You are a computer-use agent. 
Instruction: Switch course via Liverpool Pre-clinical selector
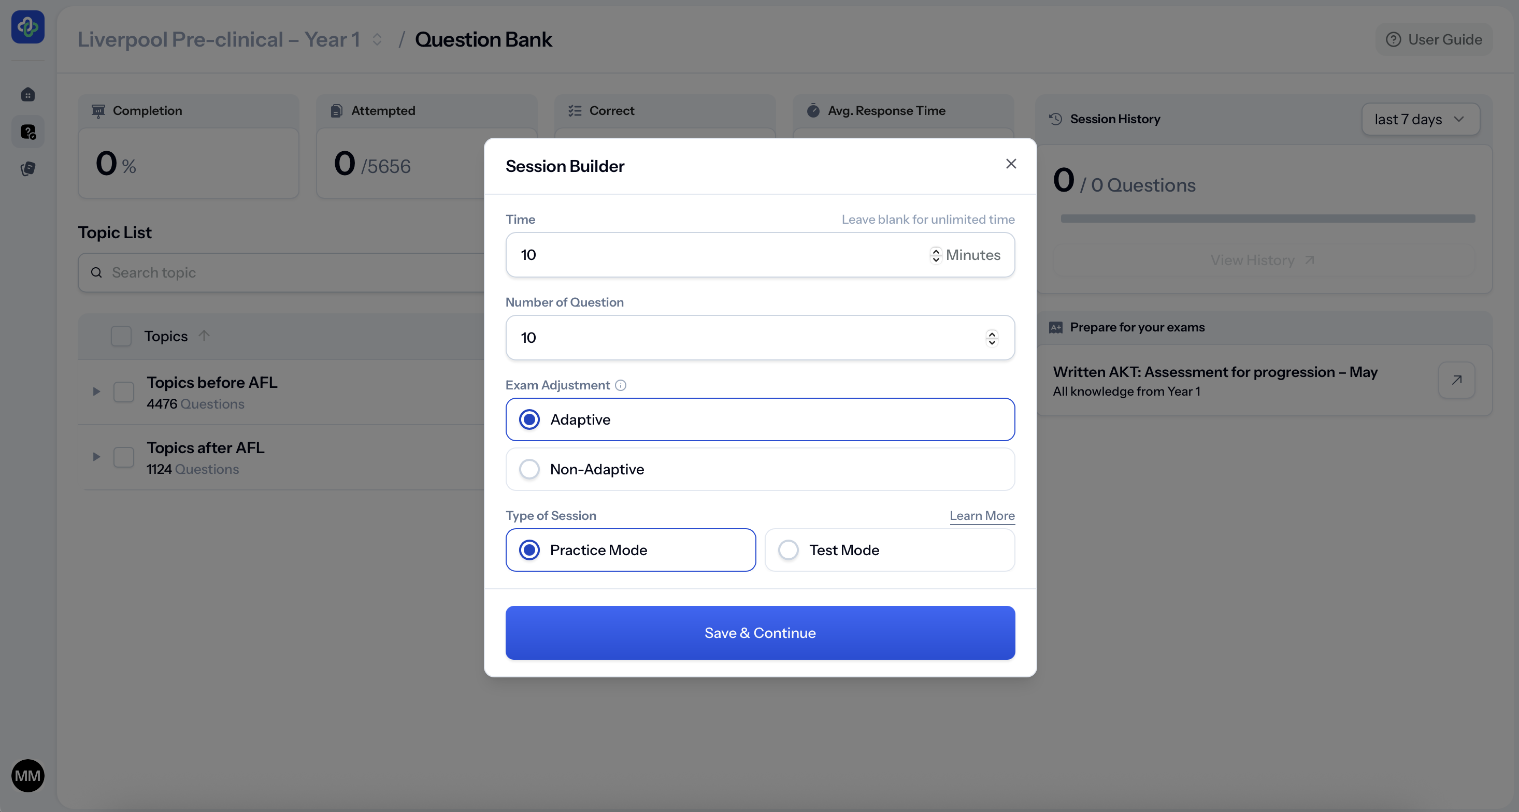[377, 39]
